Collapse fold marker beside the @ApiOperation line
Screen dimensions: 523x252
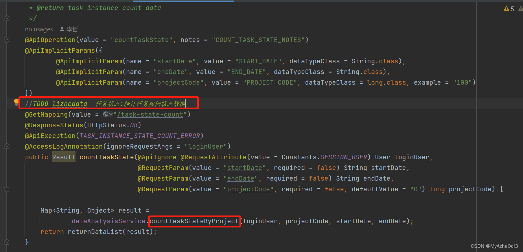(7, 40)
